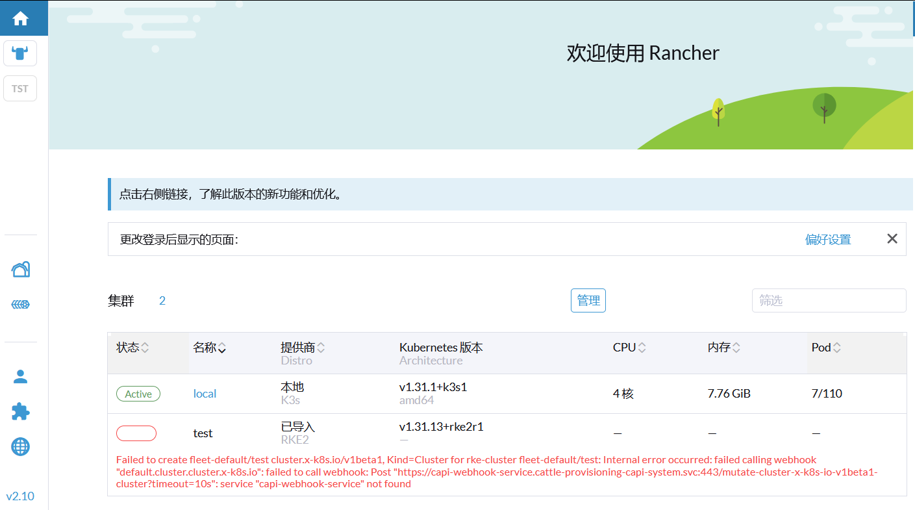915x510 pixels.
Task: Click the 筛选 filter input field
Action: click(828, 301)
